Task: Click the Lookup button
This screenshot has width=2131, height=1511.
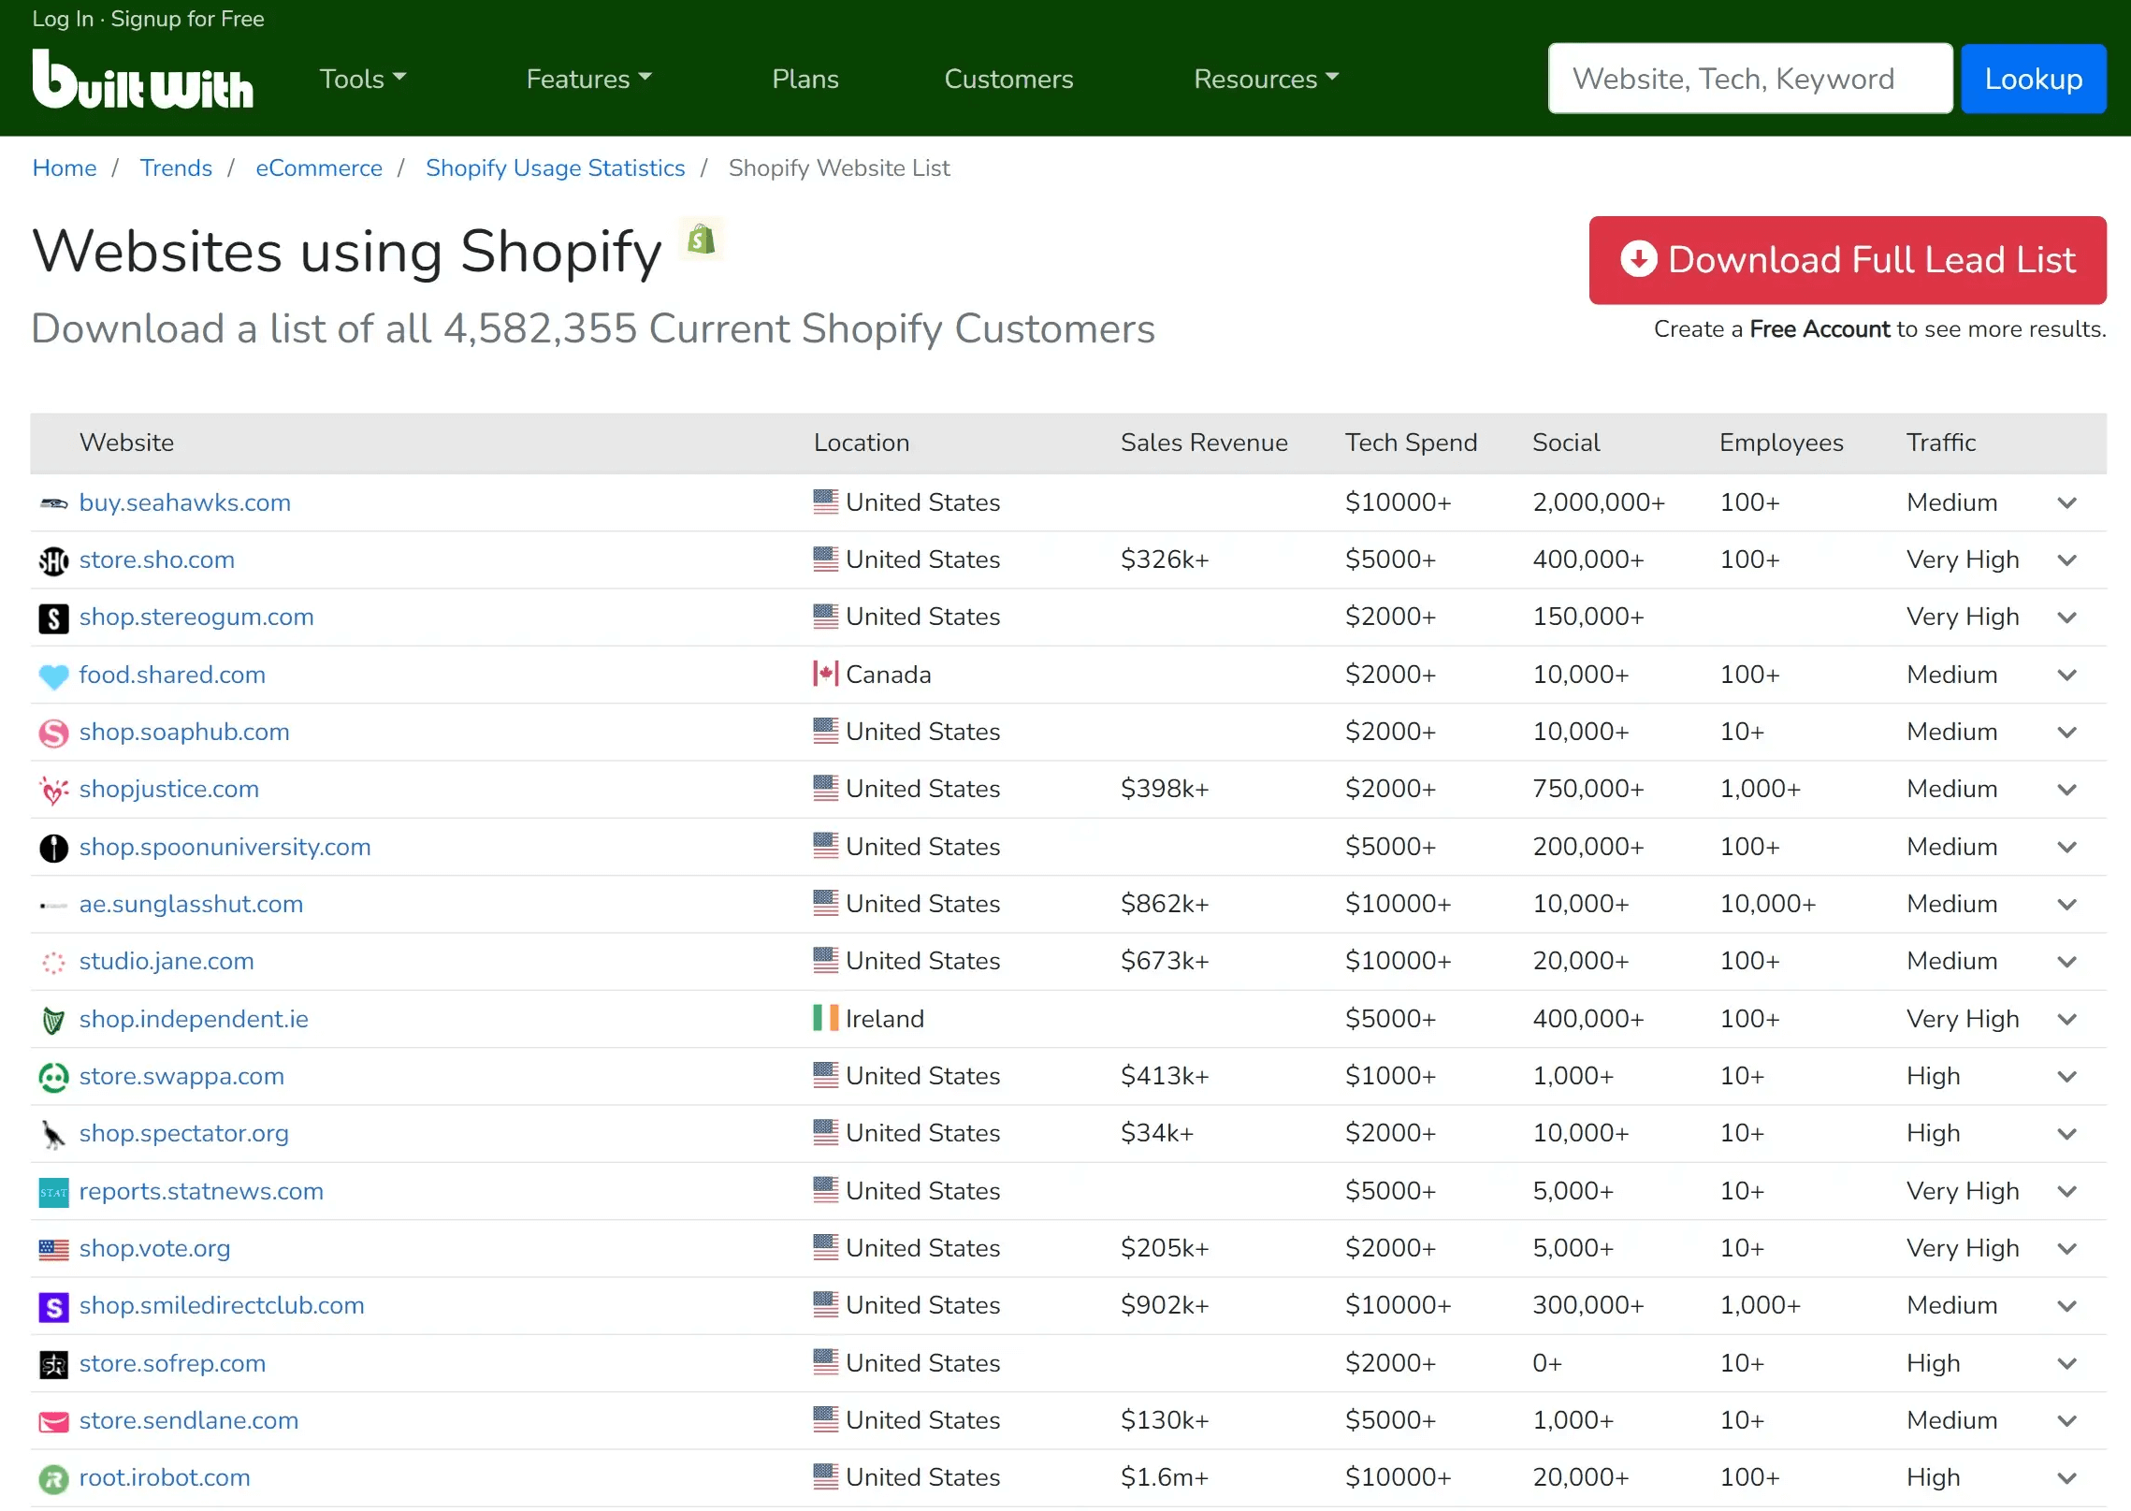Action: click(x=2033, y=79)
